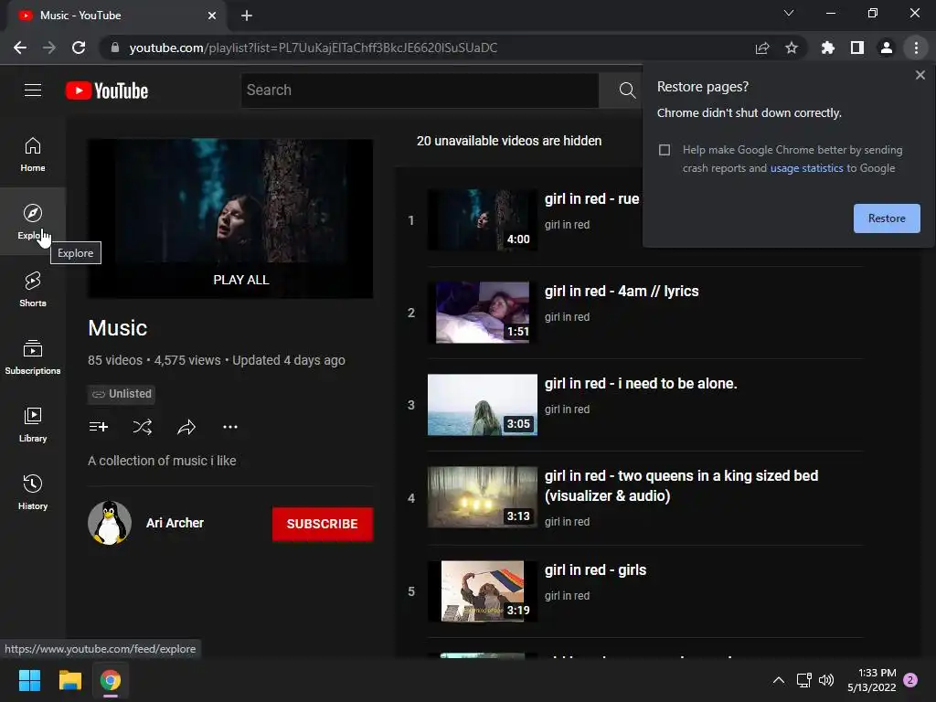
Task: Share this page from address bar
Action: (762, 48)
